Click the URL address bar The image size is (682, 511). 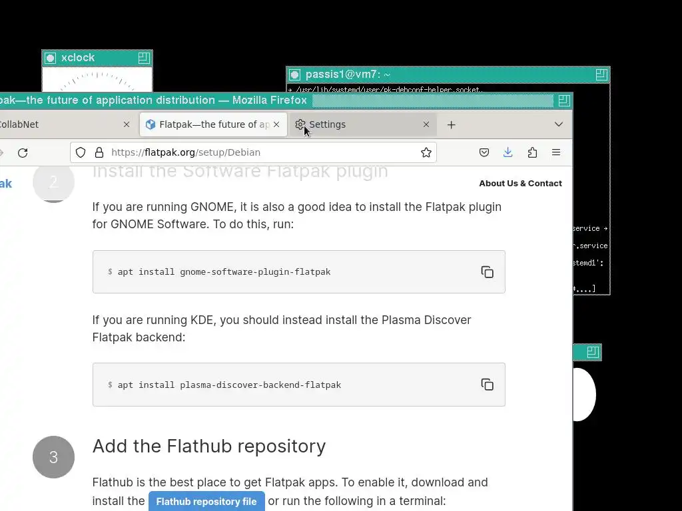(x=253, y=152)
